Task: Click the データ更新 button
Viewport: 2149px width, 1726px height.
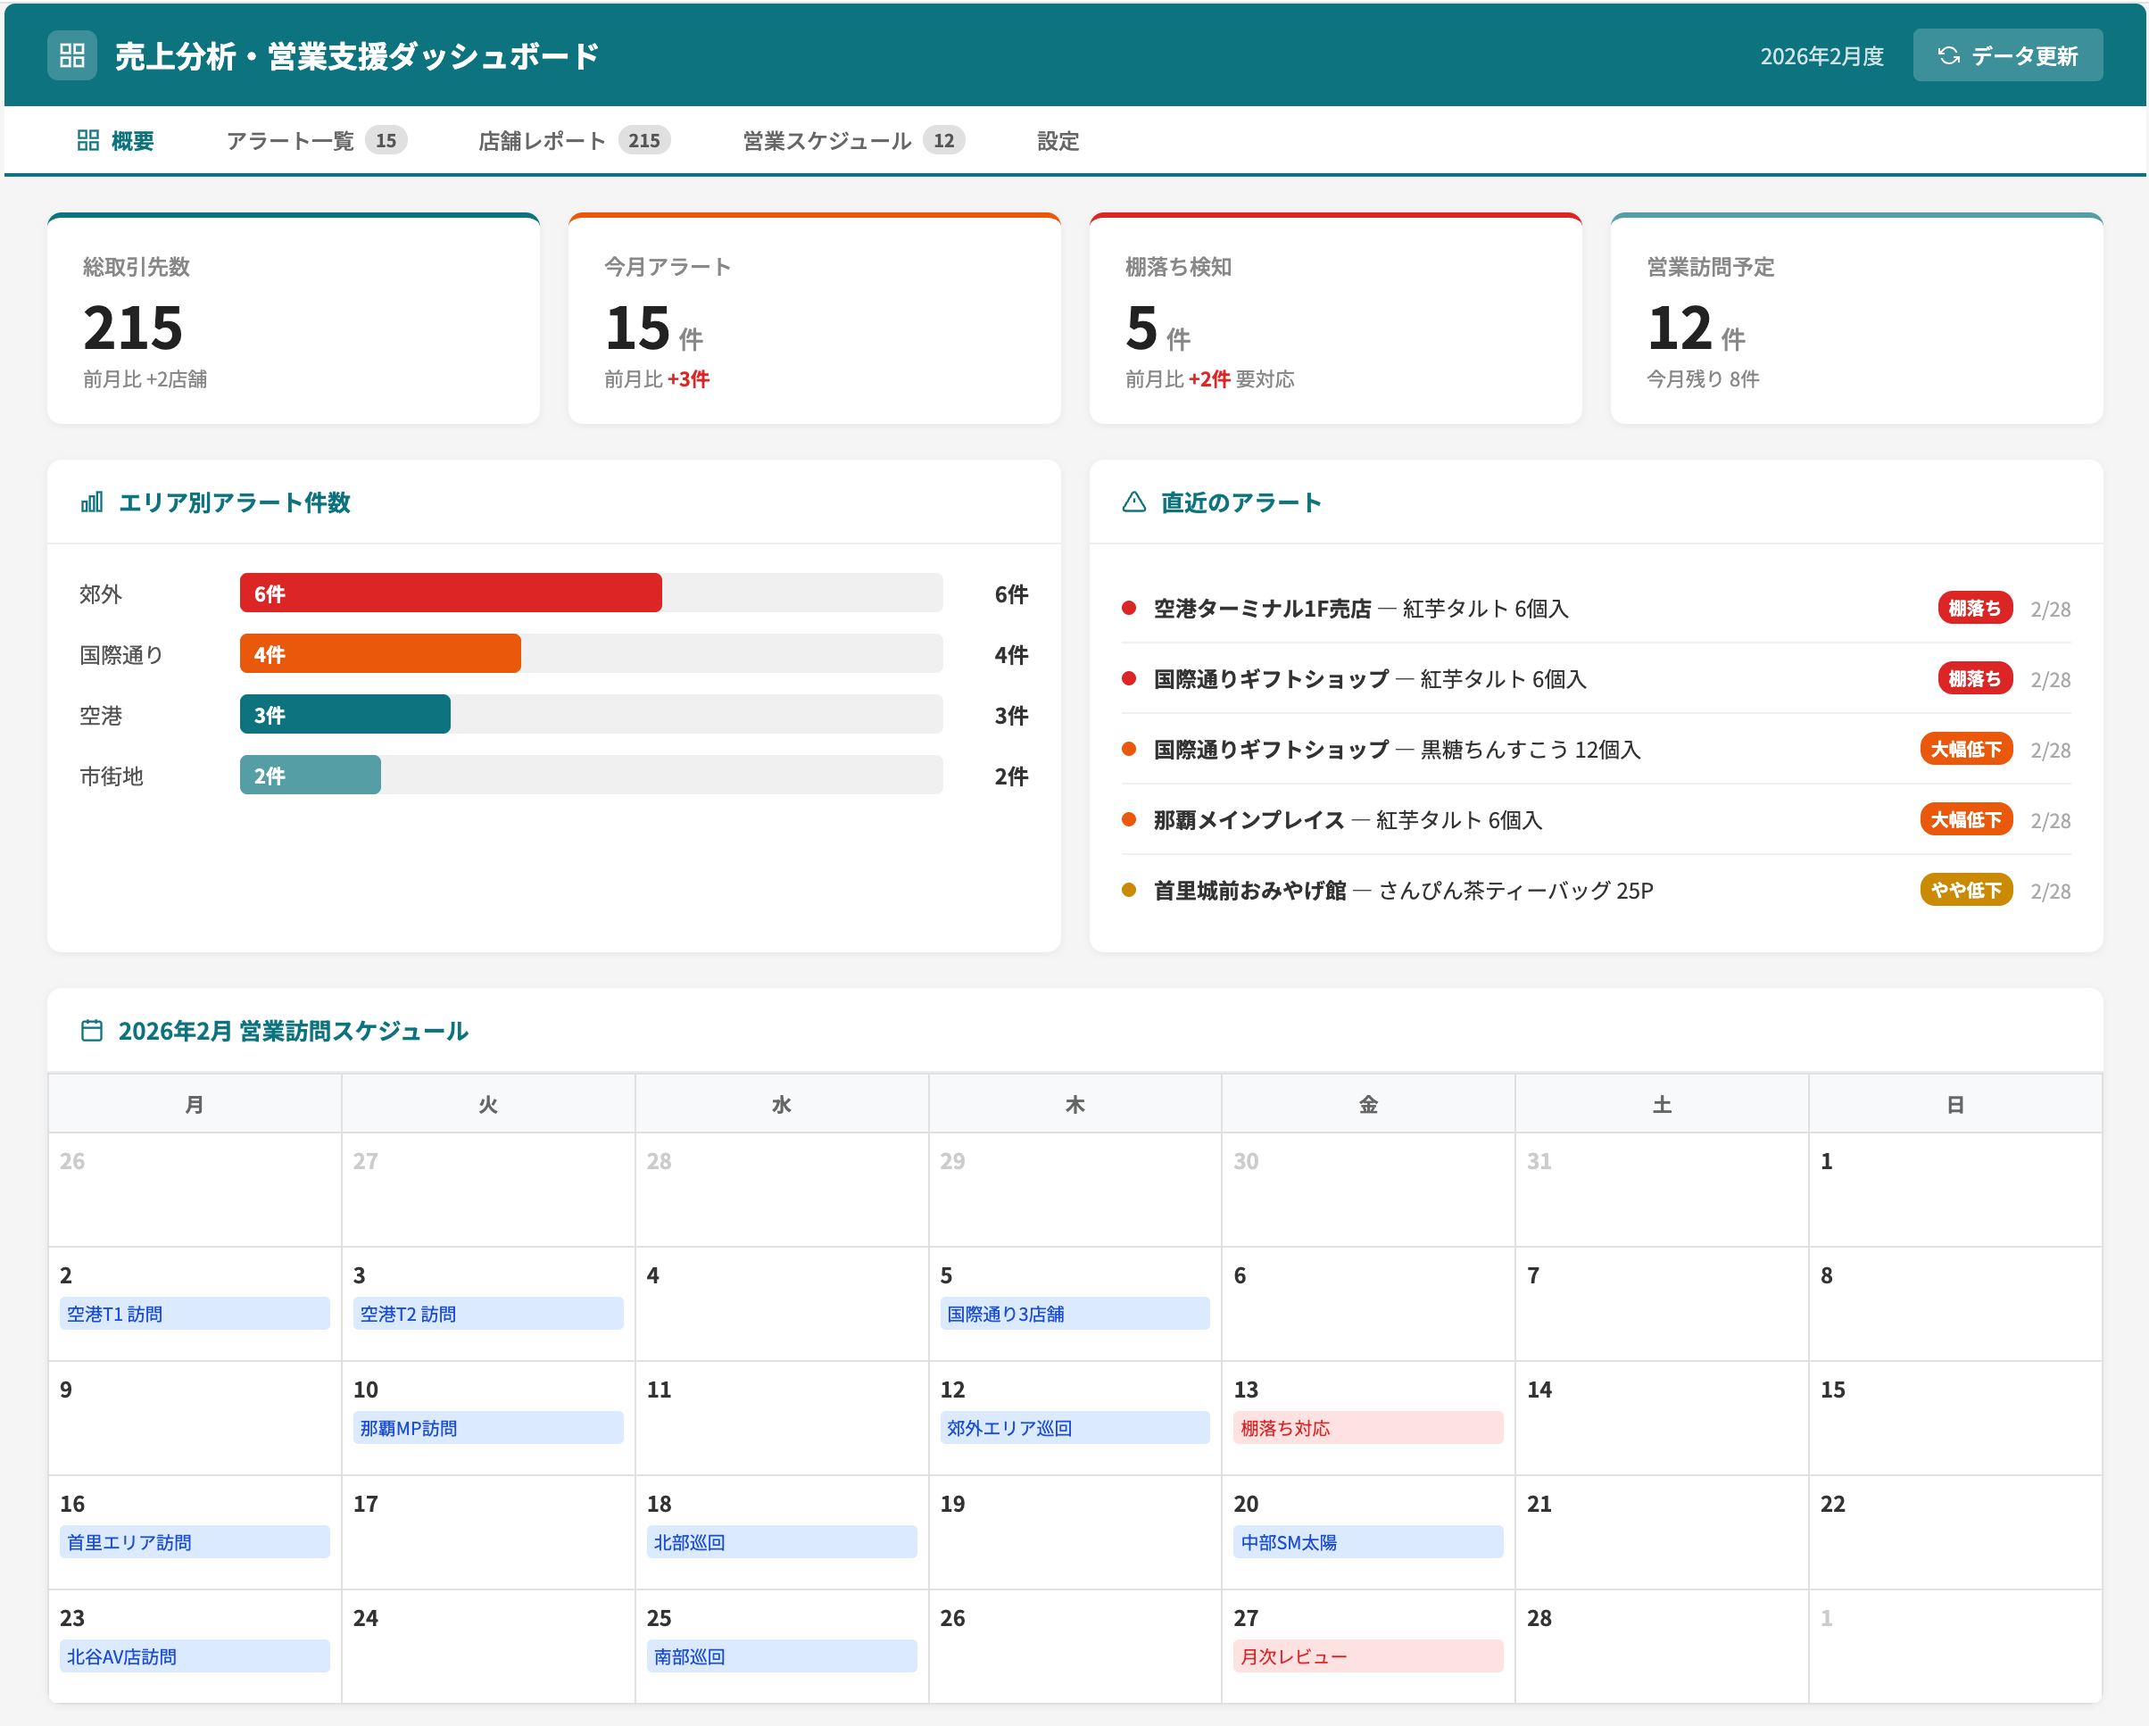Action: (2007, 56)
